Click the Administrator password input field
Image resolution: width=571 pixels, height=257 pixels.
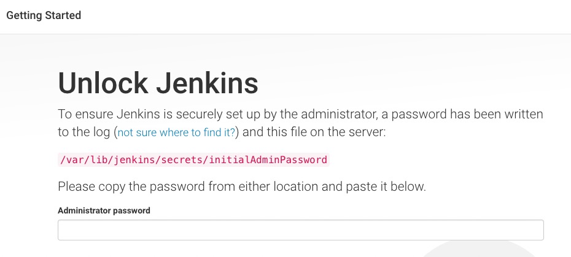300,230
